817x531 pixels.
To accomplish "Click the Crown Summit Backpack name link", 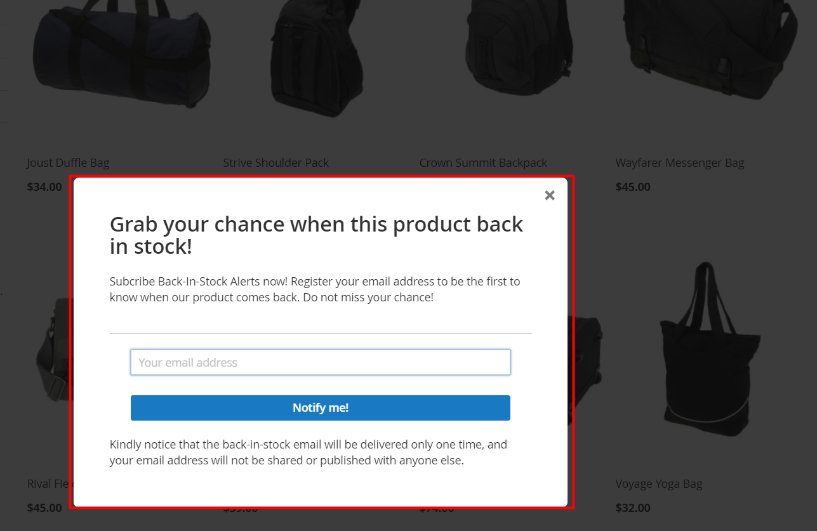I will tap(483, 163).
